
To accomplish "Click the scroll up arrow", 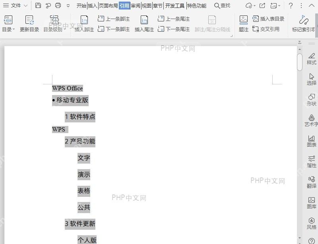I will tap(300, 50).
